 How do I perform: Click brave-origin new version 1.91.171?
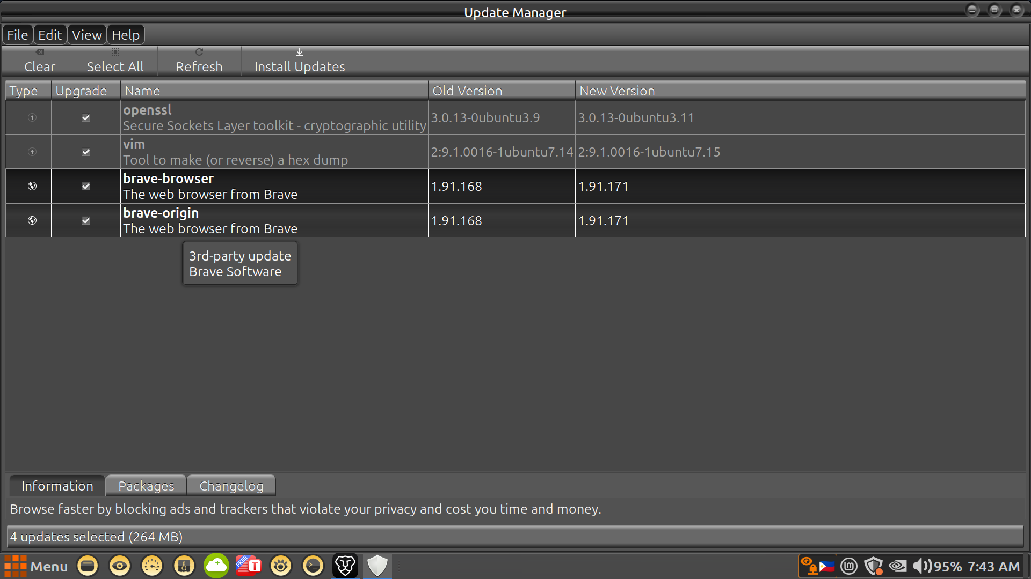[x=603, y=220]
